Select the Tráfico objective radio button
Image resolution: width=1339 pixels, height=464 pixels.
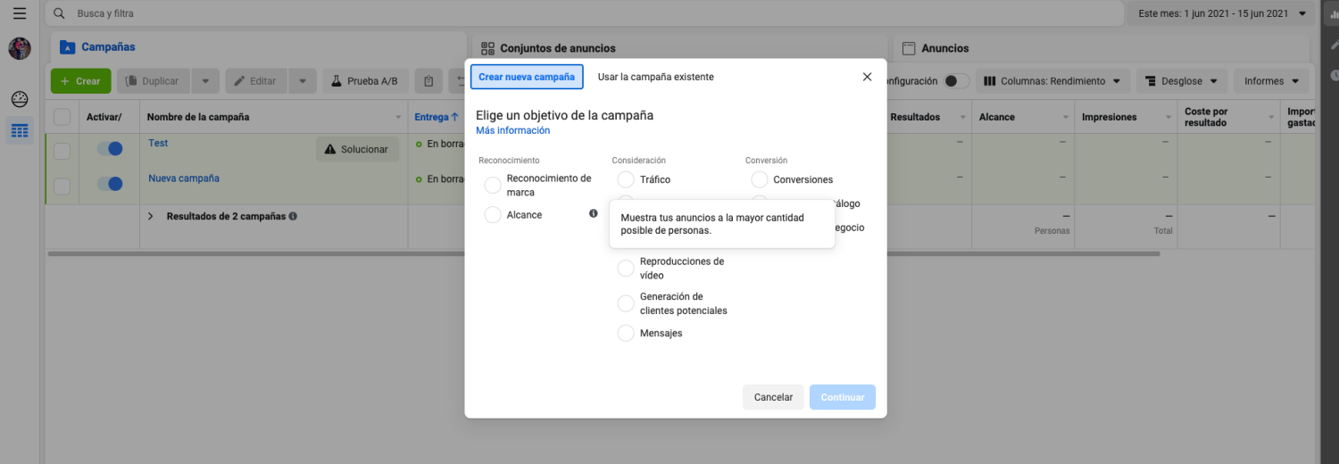[x=626, y=180]
